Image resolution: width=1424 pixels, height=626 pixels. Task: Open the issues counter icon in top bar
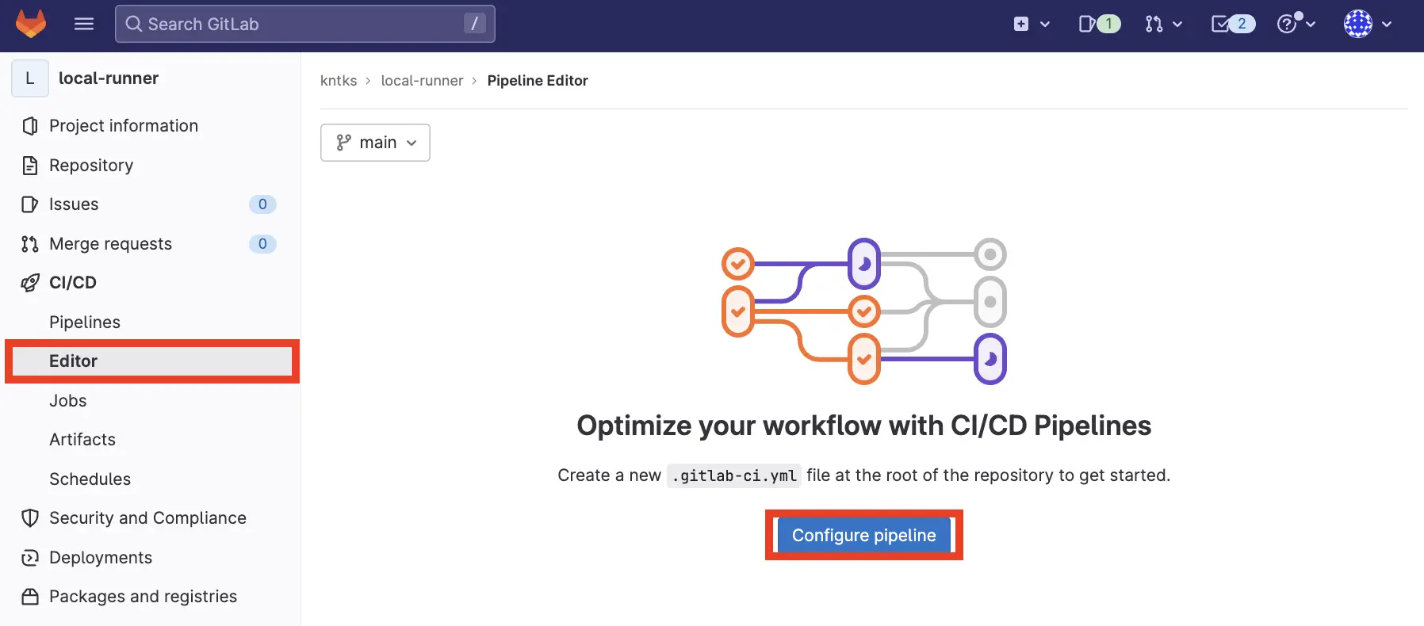(1099, 24)
